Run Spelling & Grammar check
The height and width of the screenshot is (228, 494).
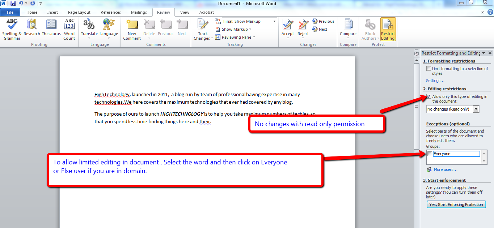click(x=12, y=30)
